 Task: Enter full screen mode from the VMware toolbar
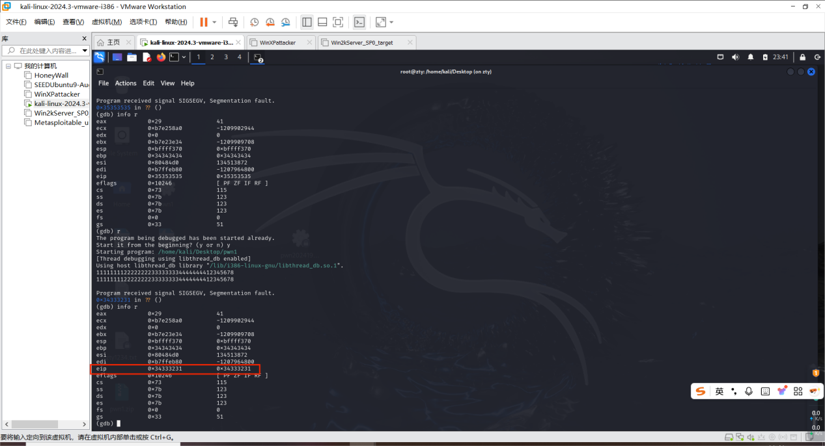(x=338, y=22)
